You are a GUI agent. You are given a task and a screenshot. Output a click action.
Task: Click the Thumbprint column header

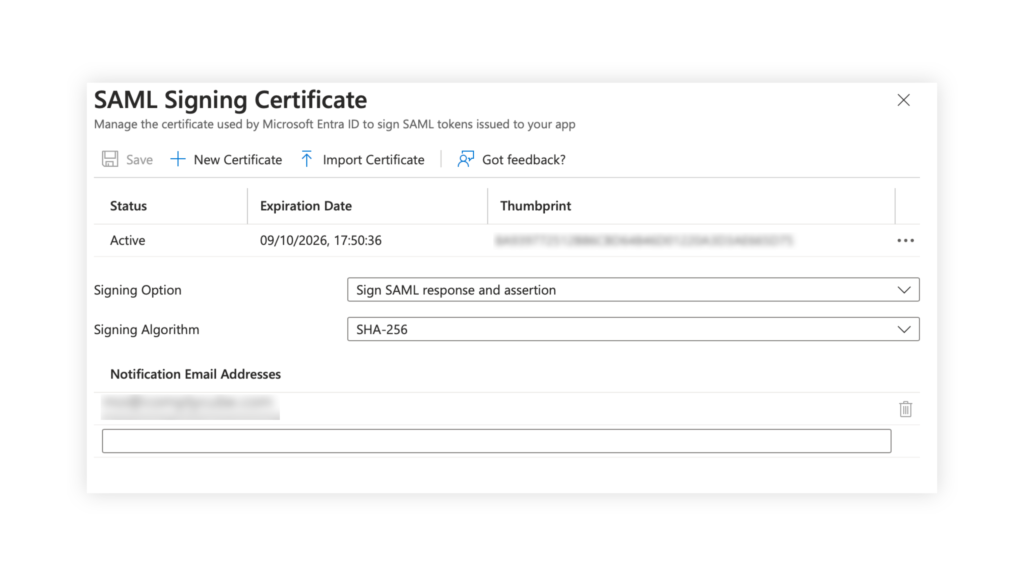535,206
